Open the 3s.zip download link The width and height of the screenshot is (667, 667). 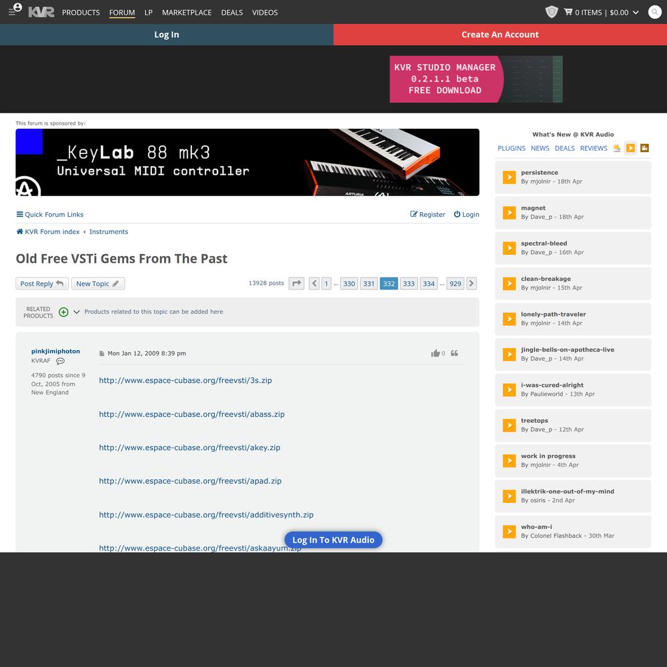coord(185,380)
